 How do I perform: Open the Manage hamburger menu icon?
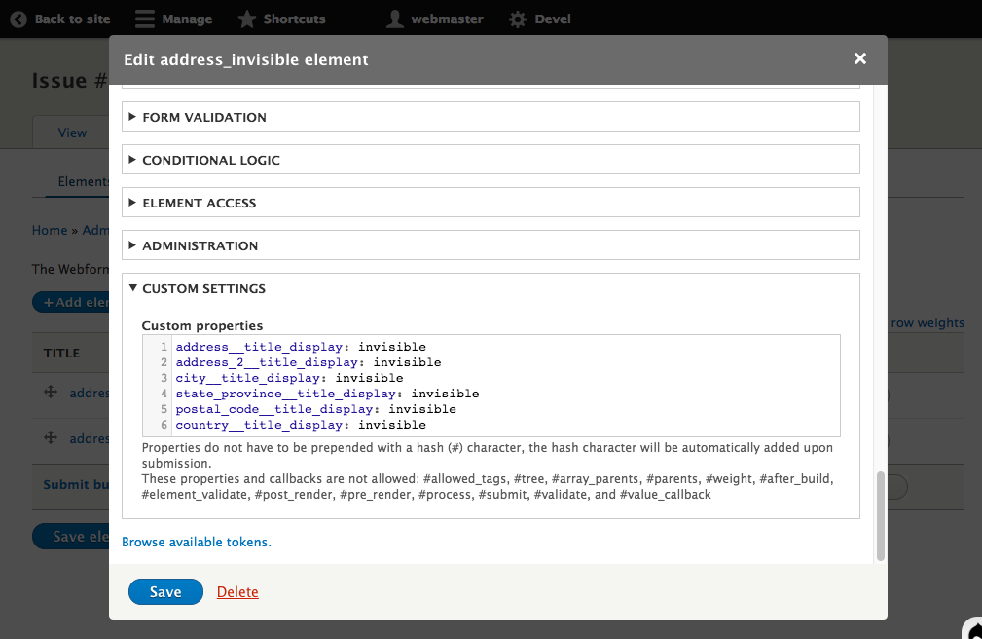coord(144,19)
